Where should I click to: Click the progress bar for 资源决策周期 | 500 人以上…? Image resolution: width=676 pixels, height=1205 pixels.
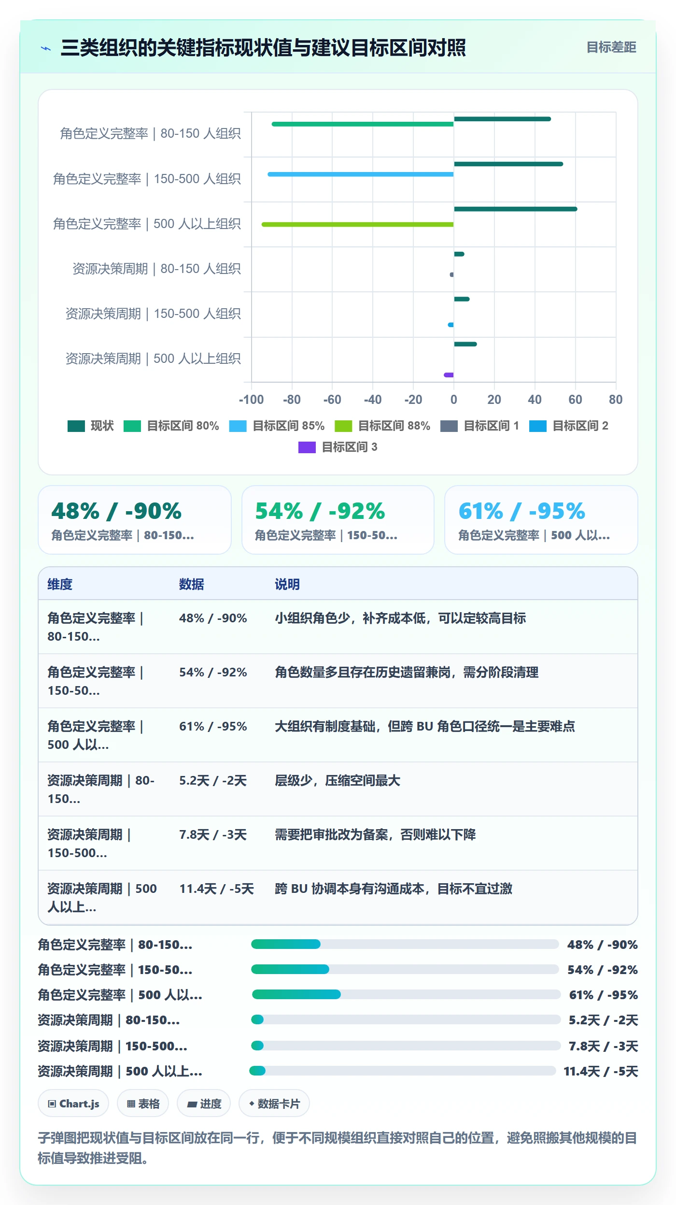point(402,1071)
